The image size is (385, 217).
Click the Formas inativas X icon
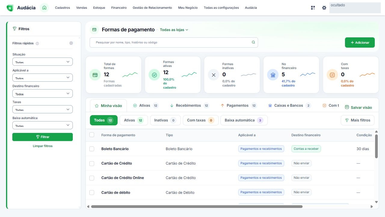(214, 75)
